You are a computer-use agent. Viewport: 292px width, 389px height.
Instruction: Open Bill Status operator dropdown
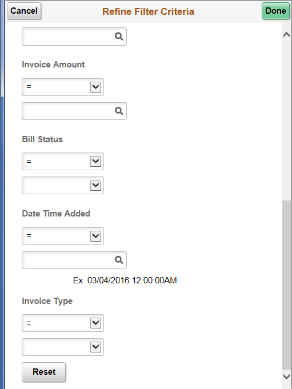(63, 162)
